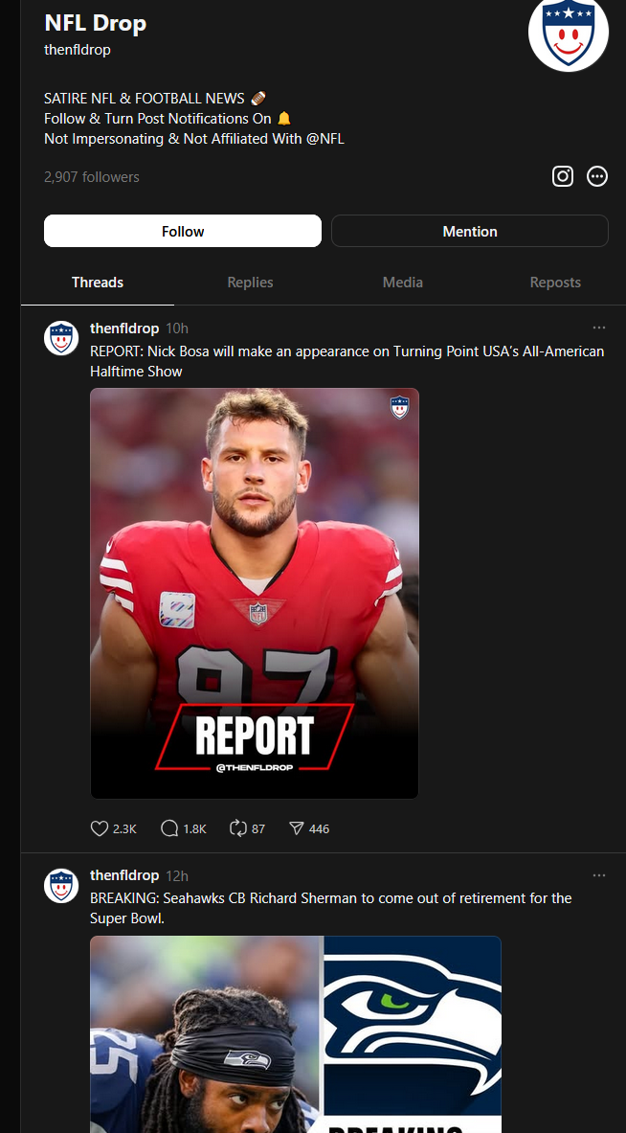This screenshot has width=626, height=1133.
Task: View the 2,907 followers list
Action: pos(92,177)
